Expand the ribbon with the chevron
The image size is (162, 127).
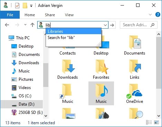tap(150, 14)
